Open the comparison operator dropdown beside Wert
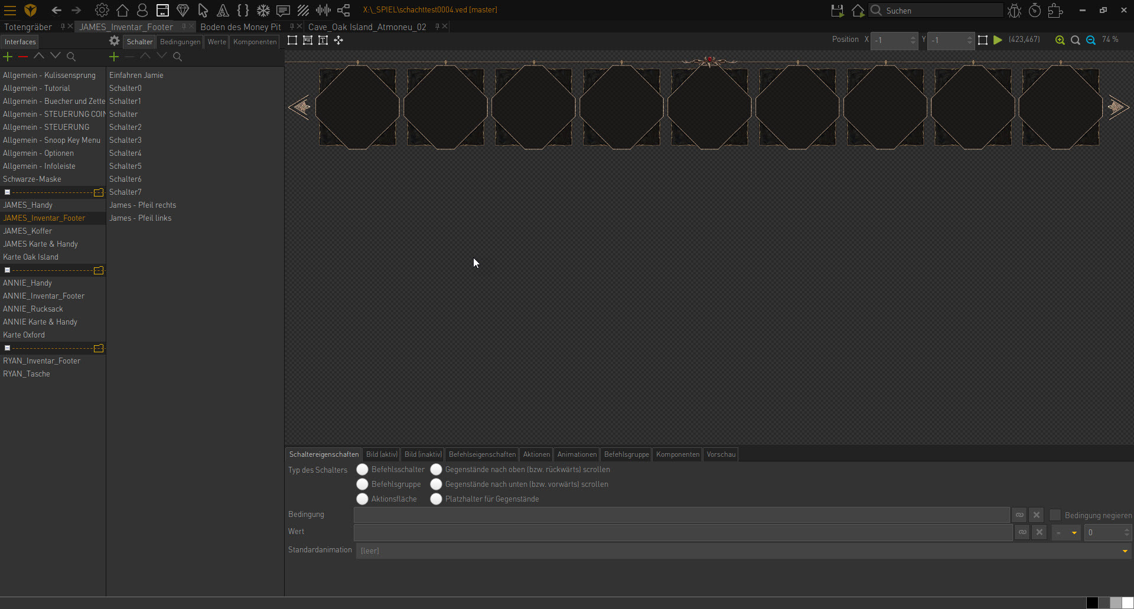1134x609 pixels. click(x=1067, y=532)
